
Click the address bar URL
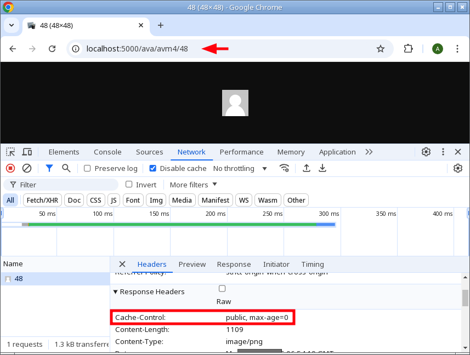(x=137, y=49)
